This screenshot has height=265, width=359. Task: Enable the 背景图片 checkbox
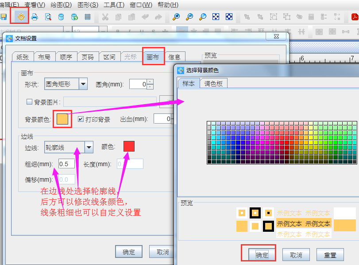(30, 101)
